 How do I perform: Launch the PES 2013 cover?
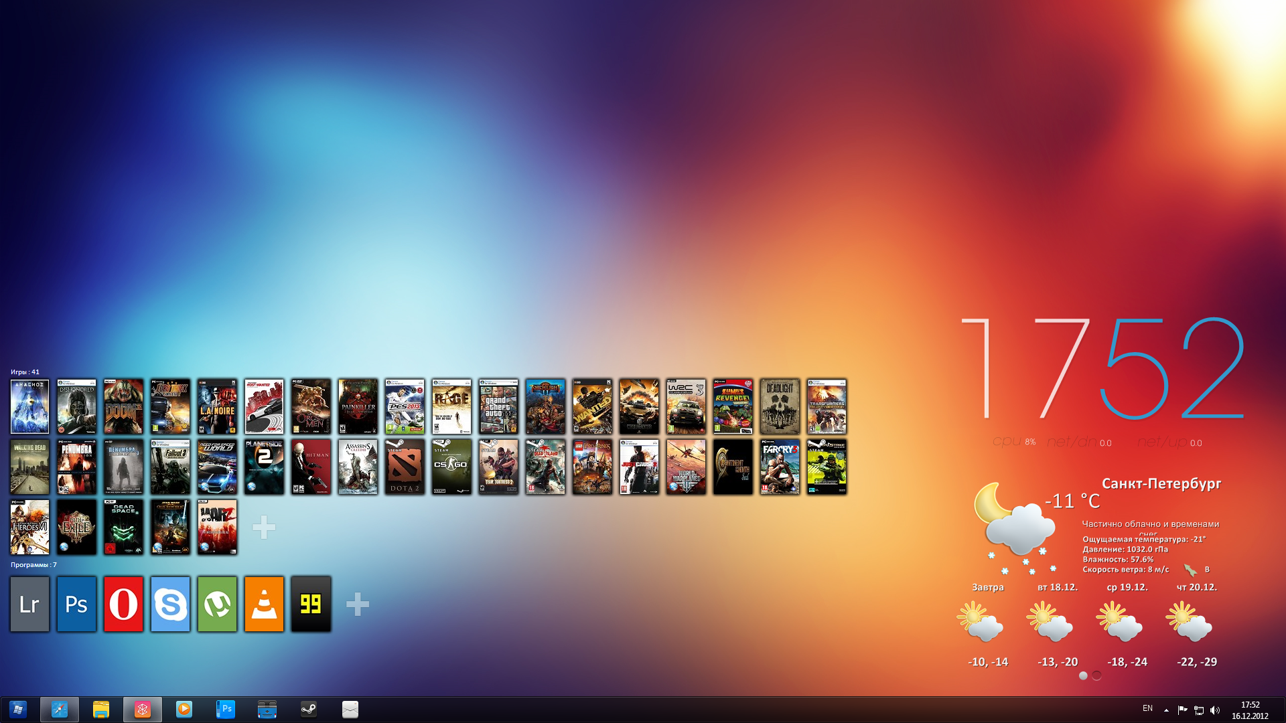point(405,406)
